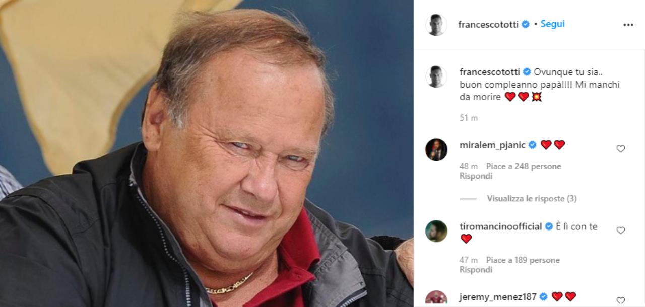The image size is (645, 307).
Task: Reply to miralem_pjanic via Rispondi
Action: click(476, 176)
